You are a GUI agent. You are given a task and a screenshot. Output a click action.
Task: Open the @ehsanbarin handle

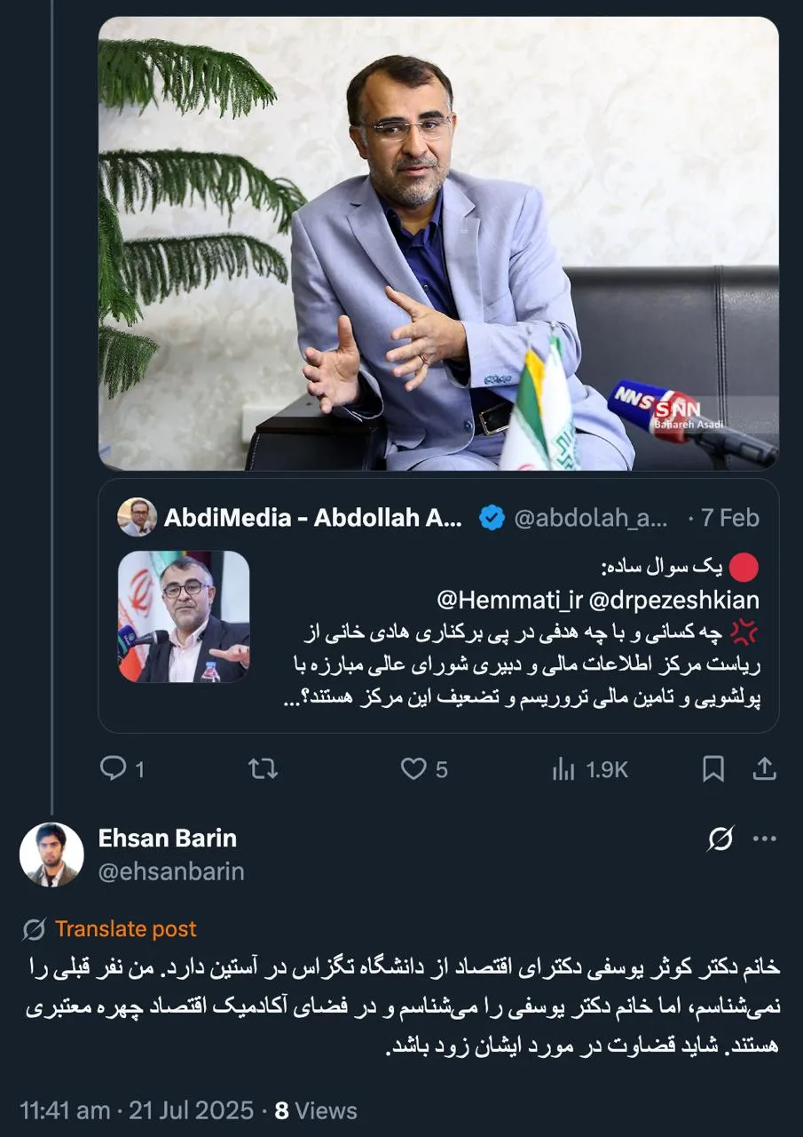pos(170,871)
